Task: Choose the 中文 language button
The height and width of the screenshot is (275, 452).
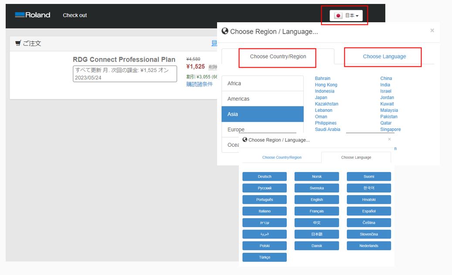Action: [x=316, y=223]
